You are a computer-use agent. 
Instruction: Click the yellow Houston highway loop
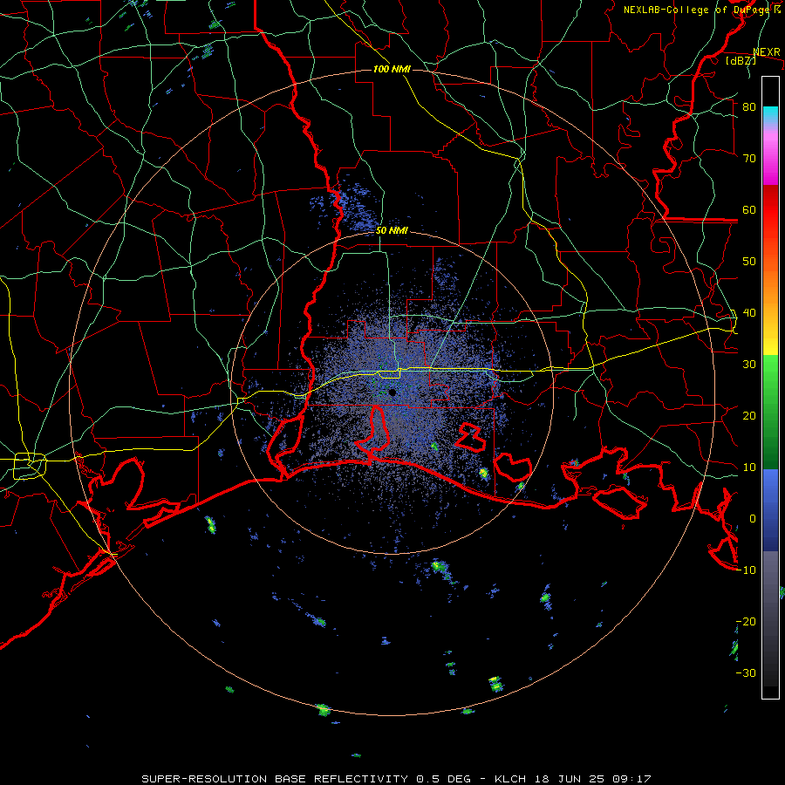(30, 466)
